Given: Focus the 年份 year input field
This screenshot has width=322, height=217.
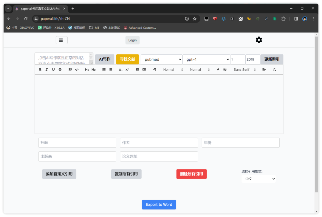Looking at the screenshot, I should point(241,143).
